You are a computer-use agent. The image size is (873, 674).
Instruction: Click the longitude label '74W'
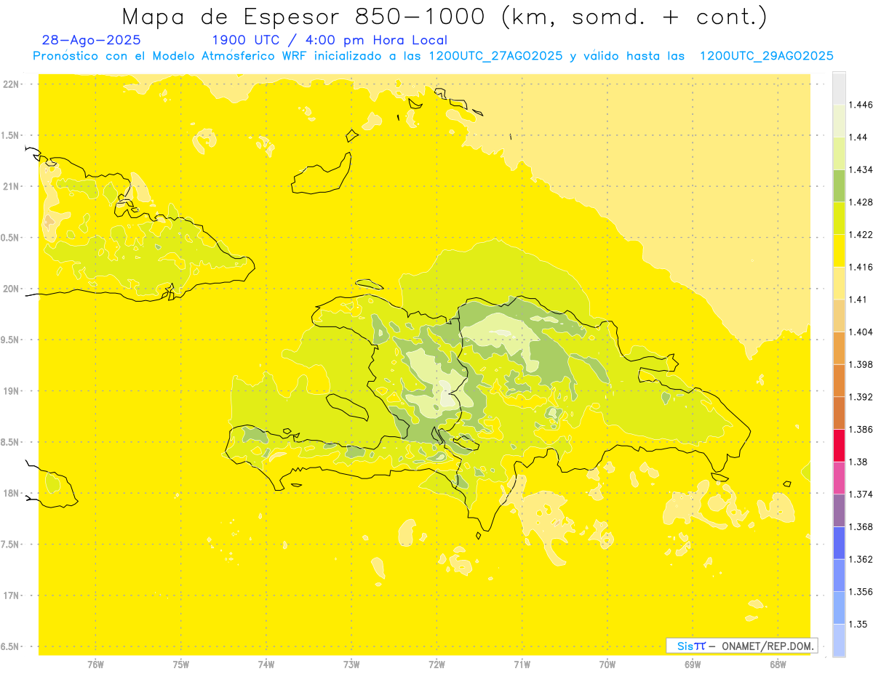click(266, 665)
